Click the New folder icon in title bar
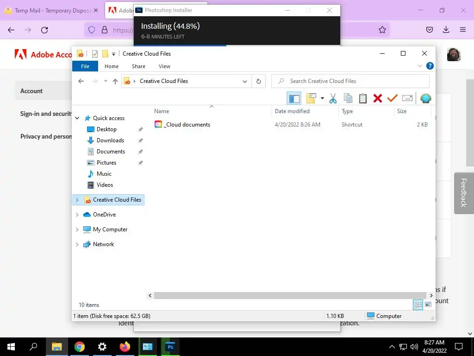Image resolution: width=474 pixels, height=356 pixels. [105, 54]
